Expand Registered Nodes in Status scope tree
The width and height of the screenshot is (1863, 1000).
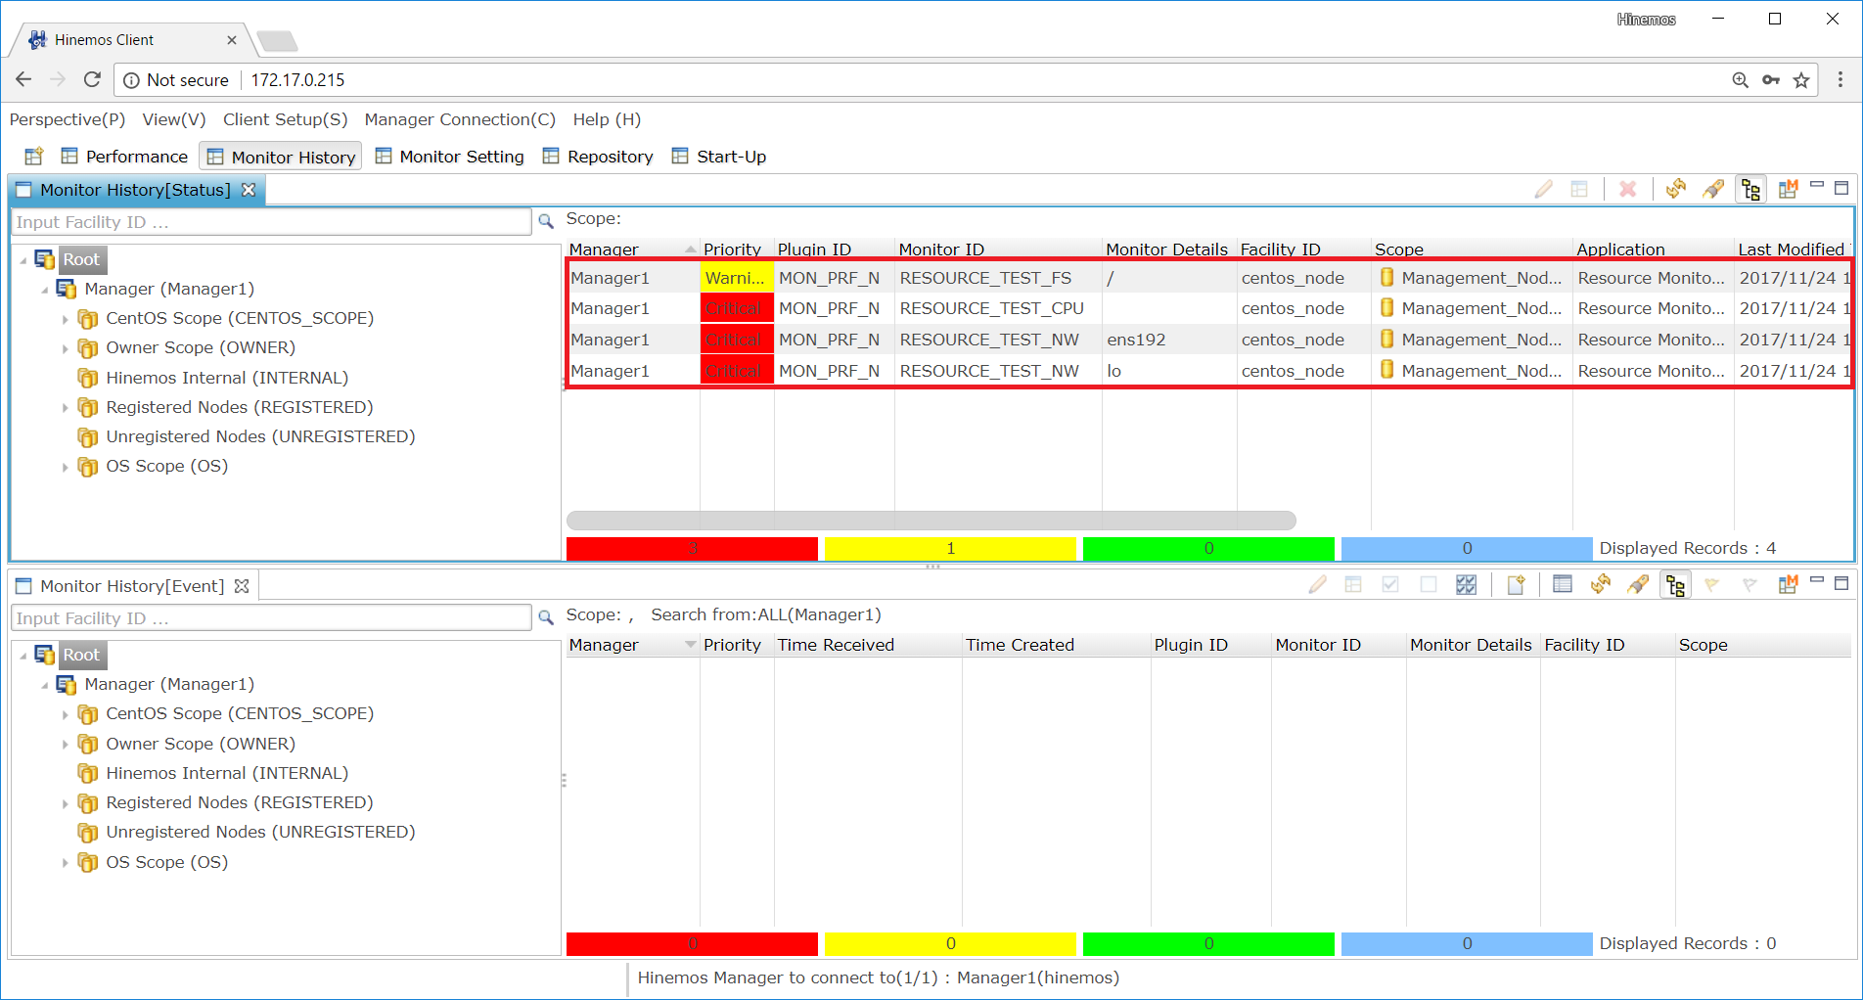[66, 408]
